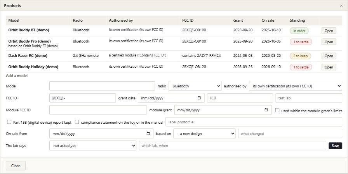Select the 'Orbit Buddy BT (demo)' model name
The image size is (348, 174).
[29, 30]
